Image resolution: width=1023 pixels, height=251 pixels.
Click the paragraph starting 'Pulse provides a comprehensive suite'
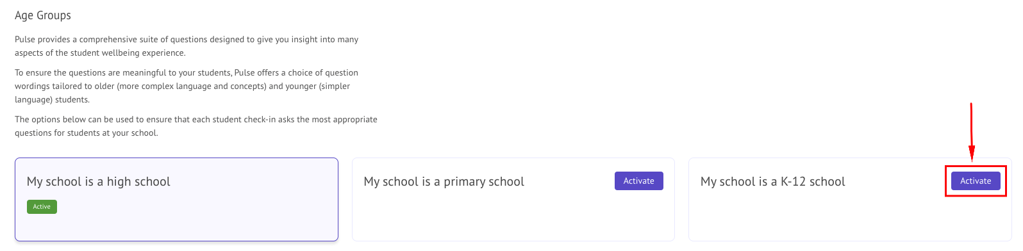pyautogui.click(x=187, y=46)
